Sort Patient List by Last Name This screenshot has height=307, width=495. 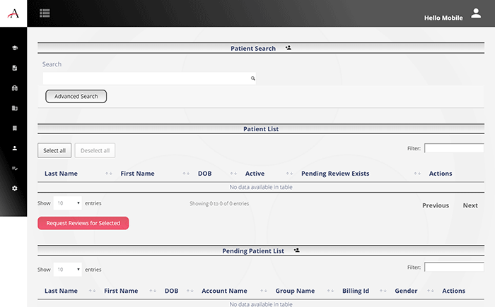pos(62,174)
